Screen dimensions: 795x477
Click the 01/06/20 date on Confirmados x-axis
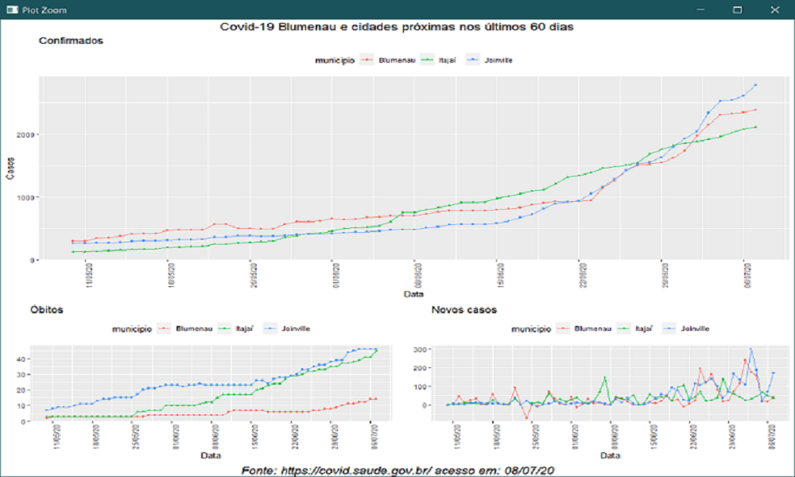coord(336,275)
